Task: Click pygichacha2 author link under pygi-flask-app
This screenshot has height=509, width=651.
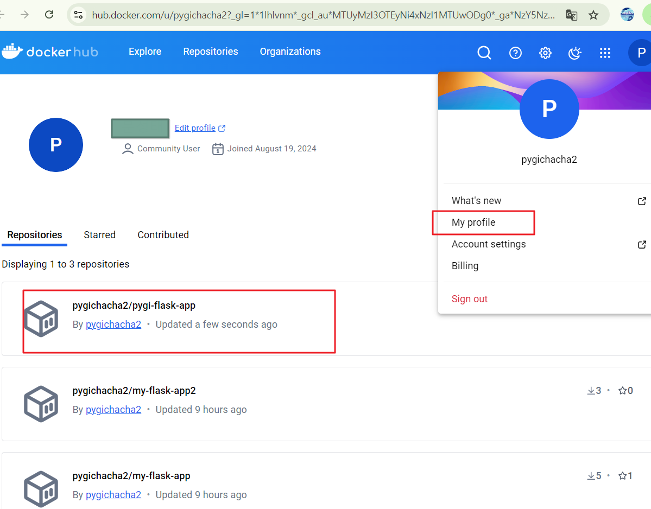Action: coord(113,325)
